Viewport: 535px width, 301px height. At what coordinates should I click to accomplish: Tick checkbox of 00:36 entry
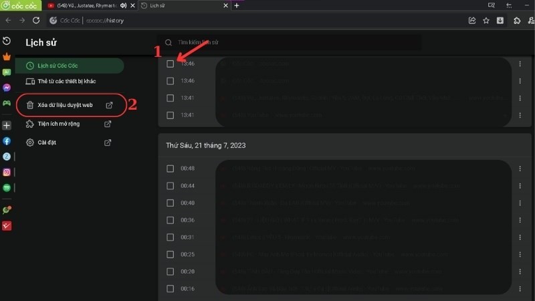(171, 220)
